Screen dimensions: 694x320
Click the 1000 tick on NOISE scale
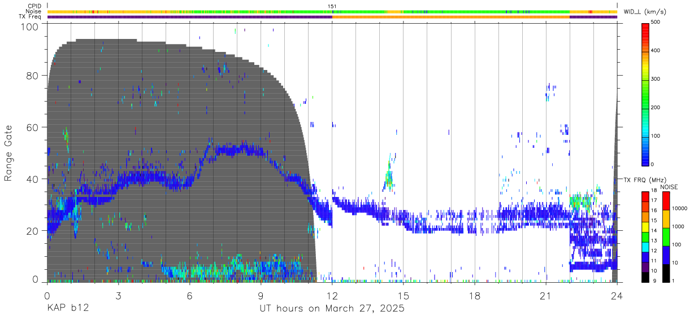point(679,227)
